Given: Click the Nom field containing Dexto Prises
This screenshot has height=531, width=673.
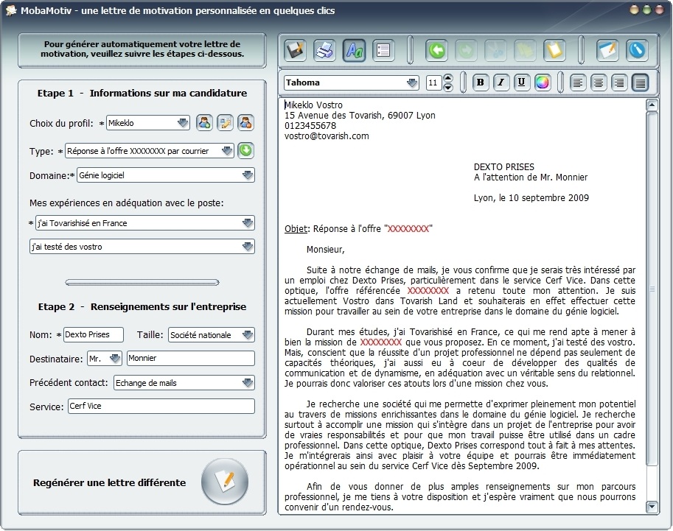Looking at the screenshot, I should click(93, 334).
